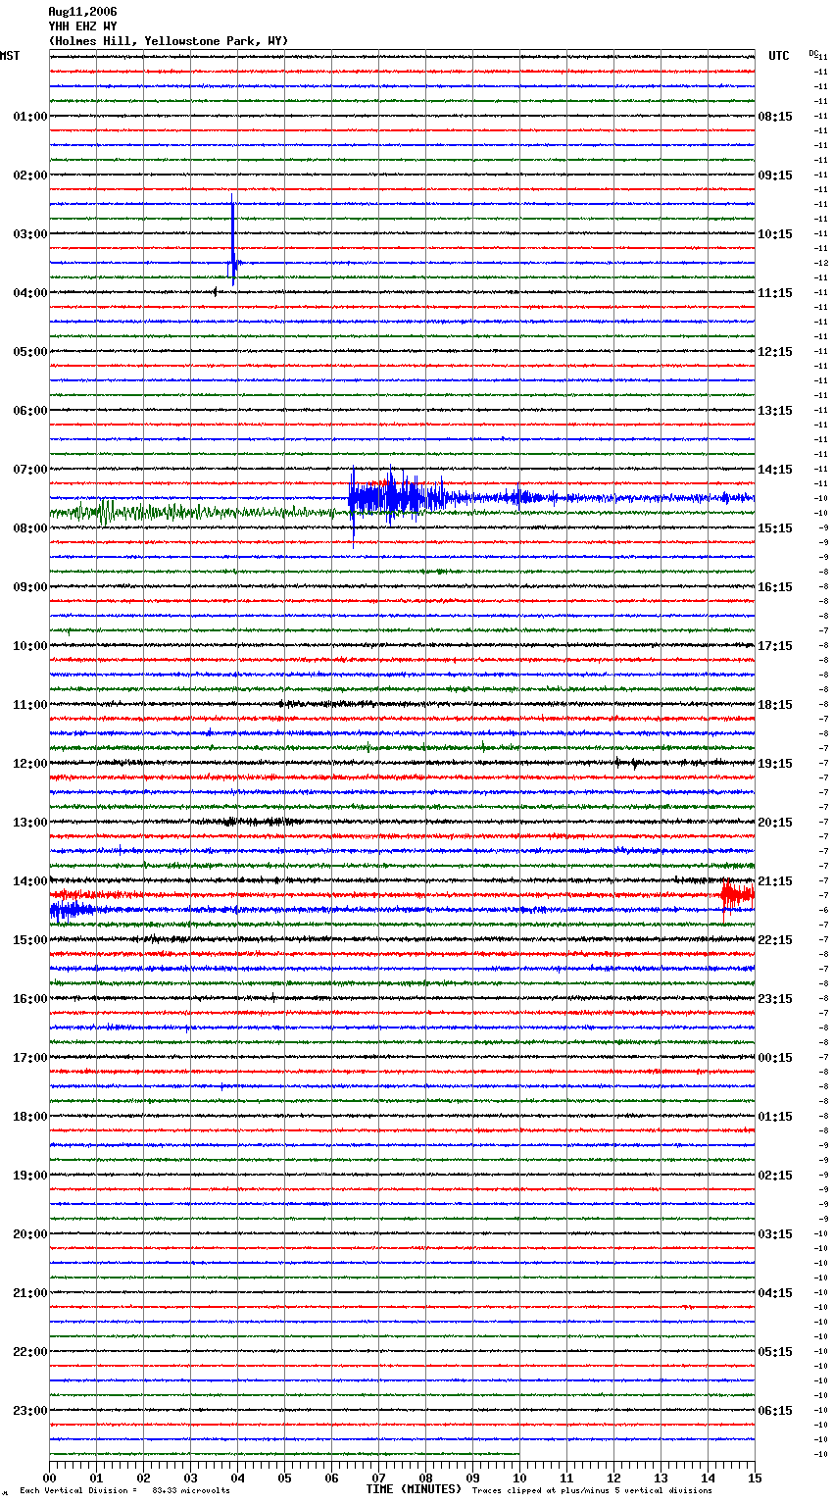The width and height of the screenshot is (833, 1504).
Task: Select the 11:00 MST hour label
Action: pos(30,705)
